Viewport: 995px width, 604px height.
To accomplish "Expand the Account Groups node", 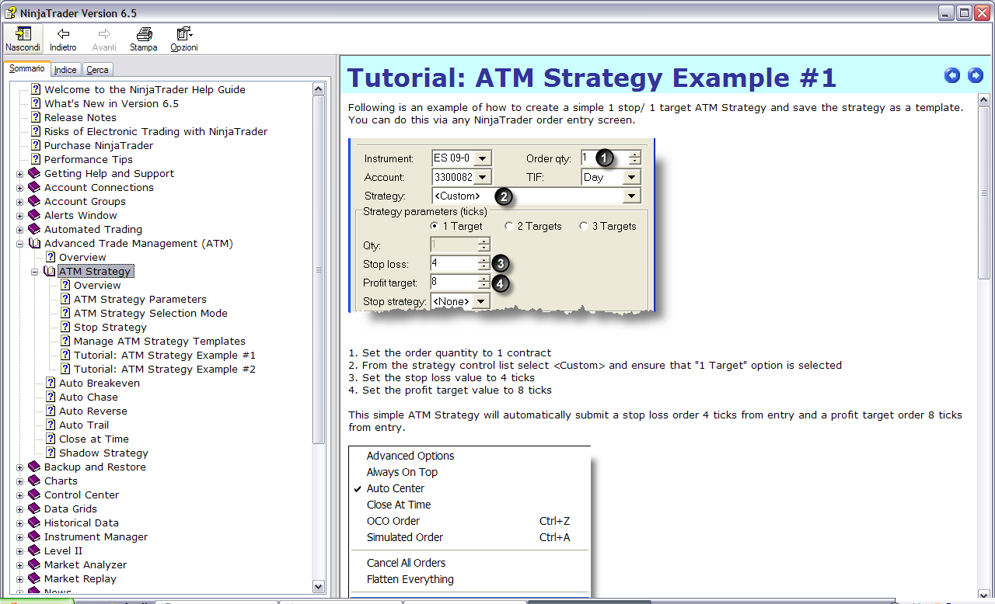I will (x=20, y=202).
